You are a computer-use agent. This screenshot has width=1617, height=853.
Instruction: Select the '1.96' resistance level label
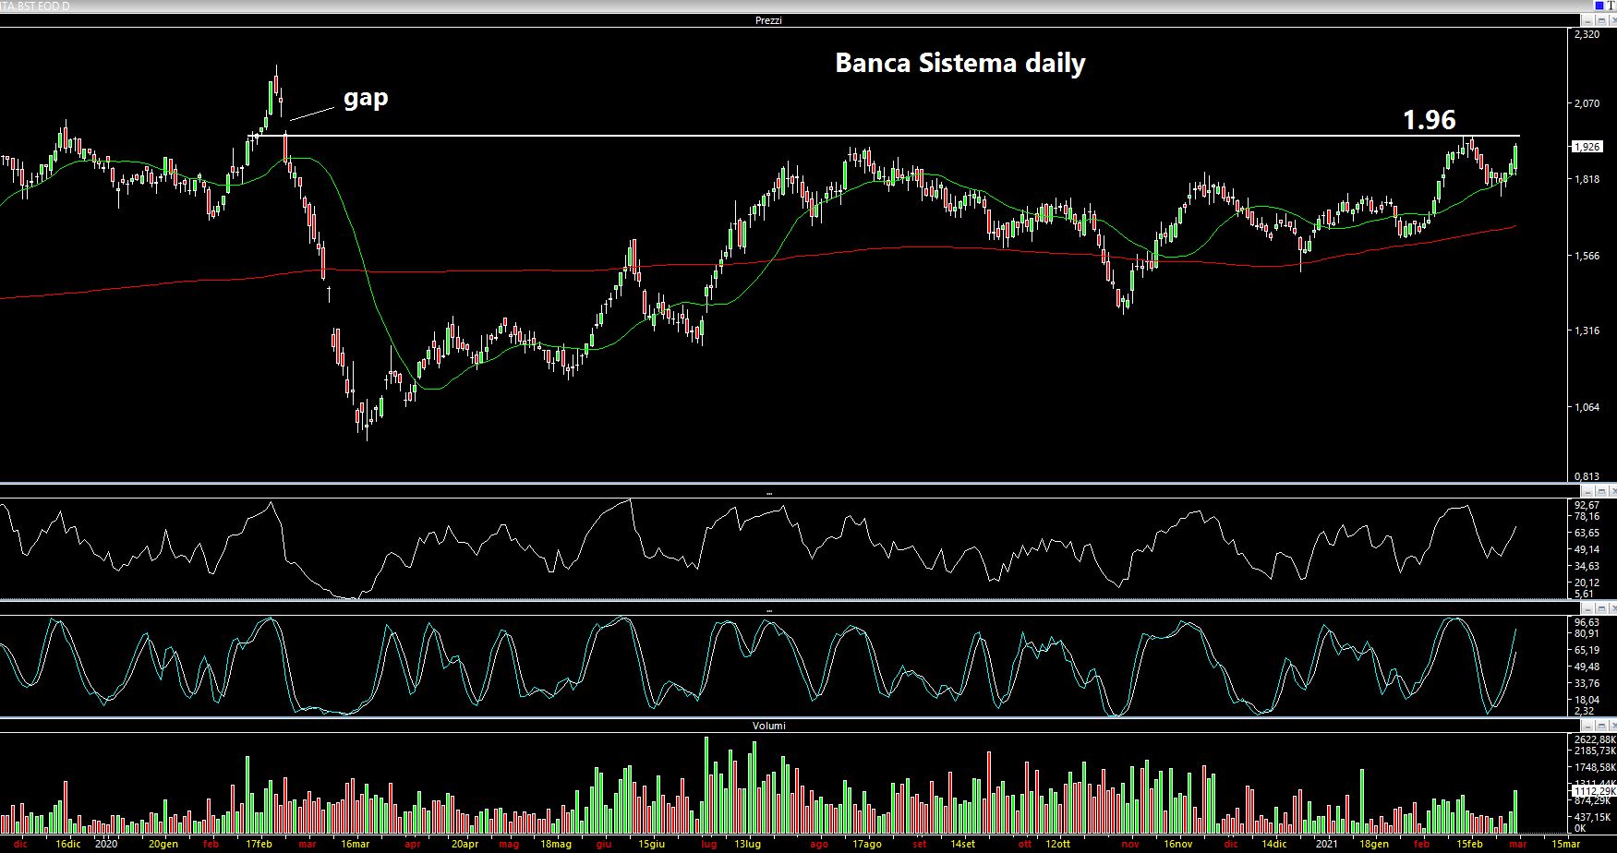coord(1429,119)
